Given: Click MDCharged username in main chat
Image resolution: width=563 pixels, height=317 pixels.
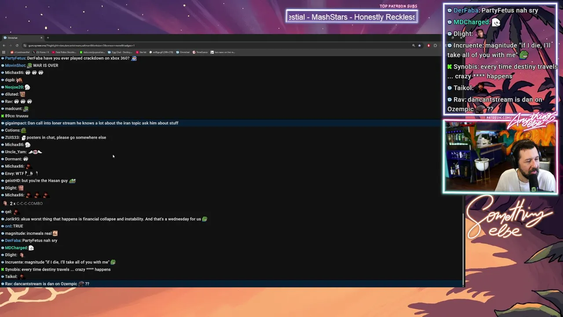Looking at the screenshot, I should tap(16, 247).
